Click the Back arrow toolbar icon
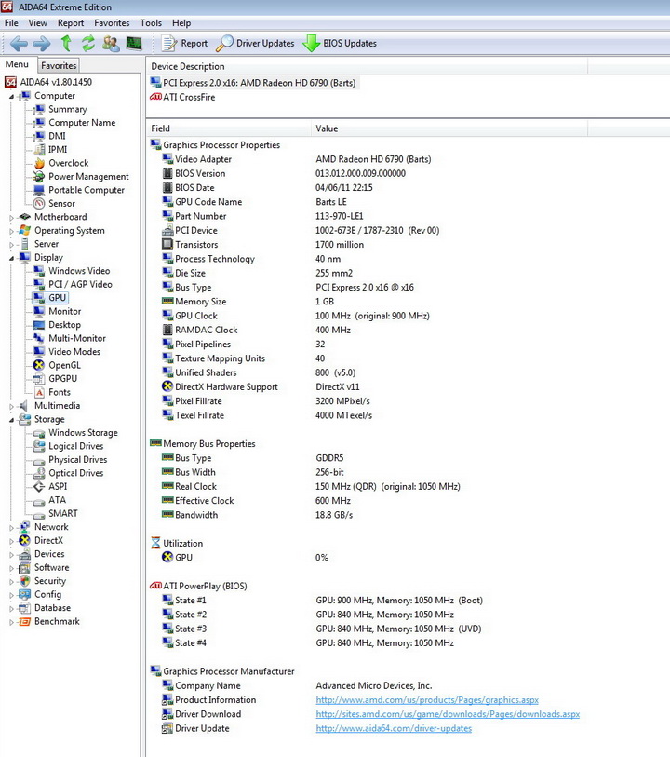 19,44
